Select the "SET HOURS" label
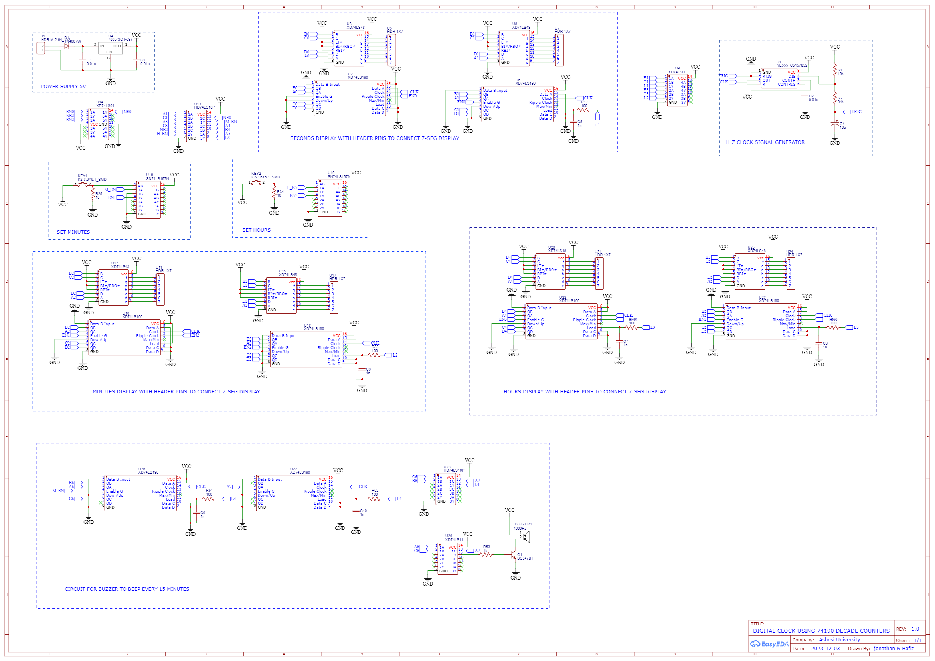Viewport: 935px width, 661px height. pos(256,230)
